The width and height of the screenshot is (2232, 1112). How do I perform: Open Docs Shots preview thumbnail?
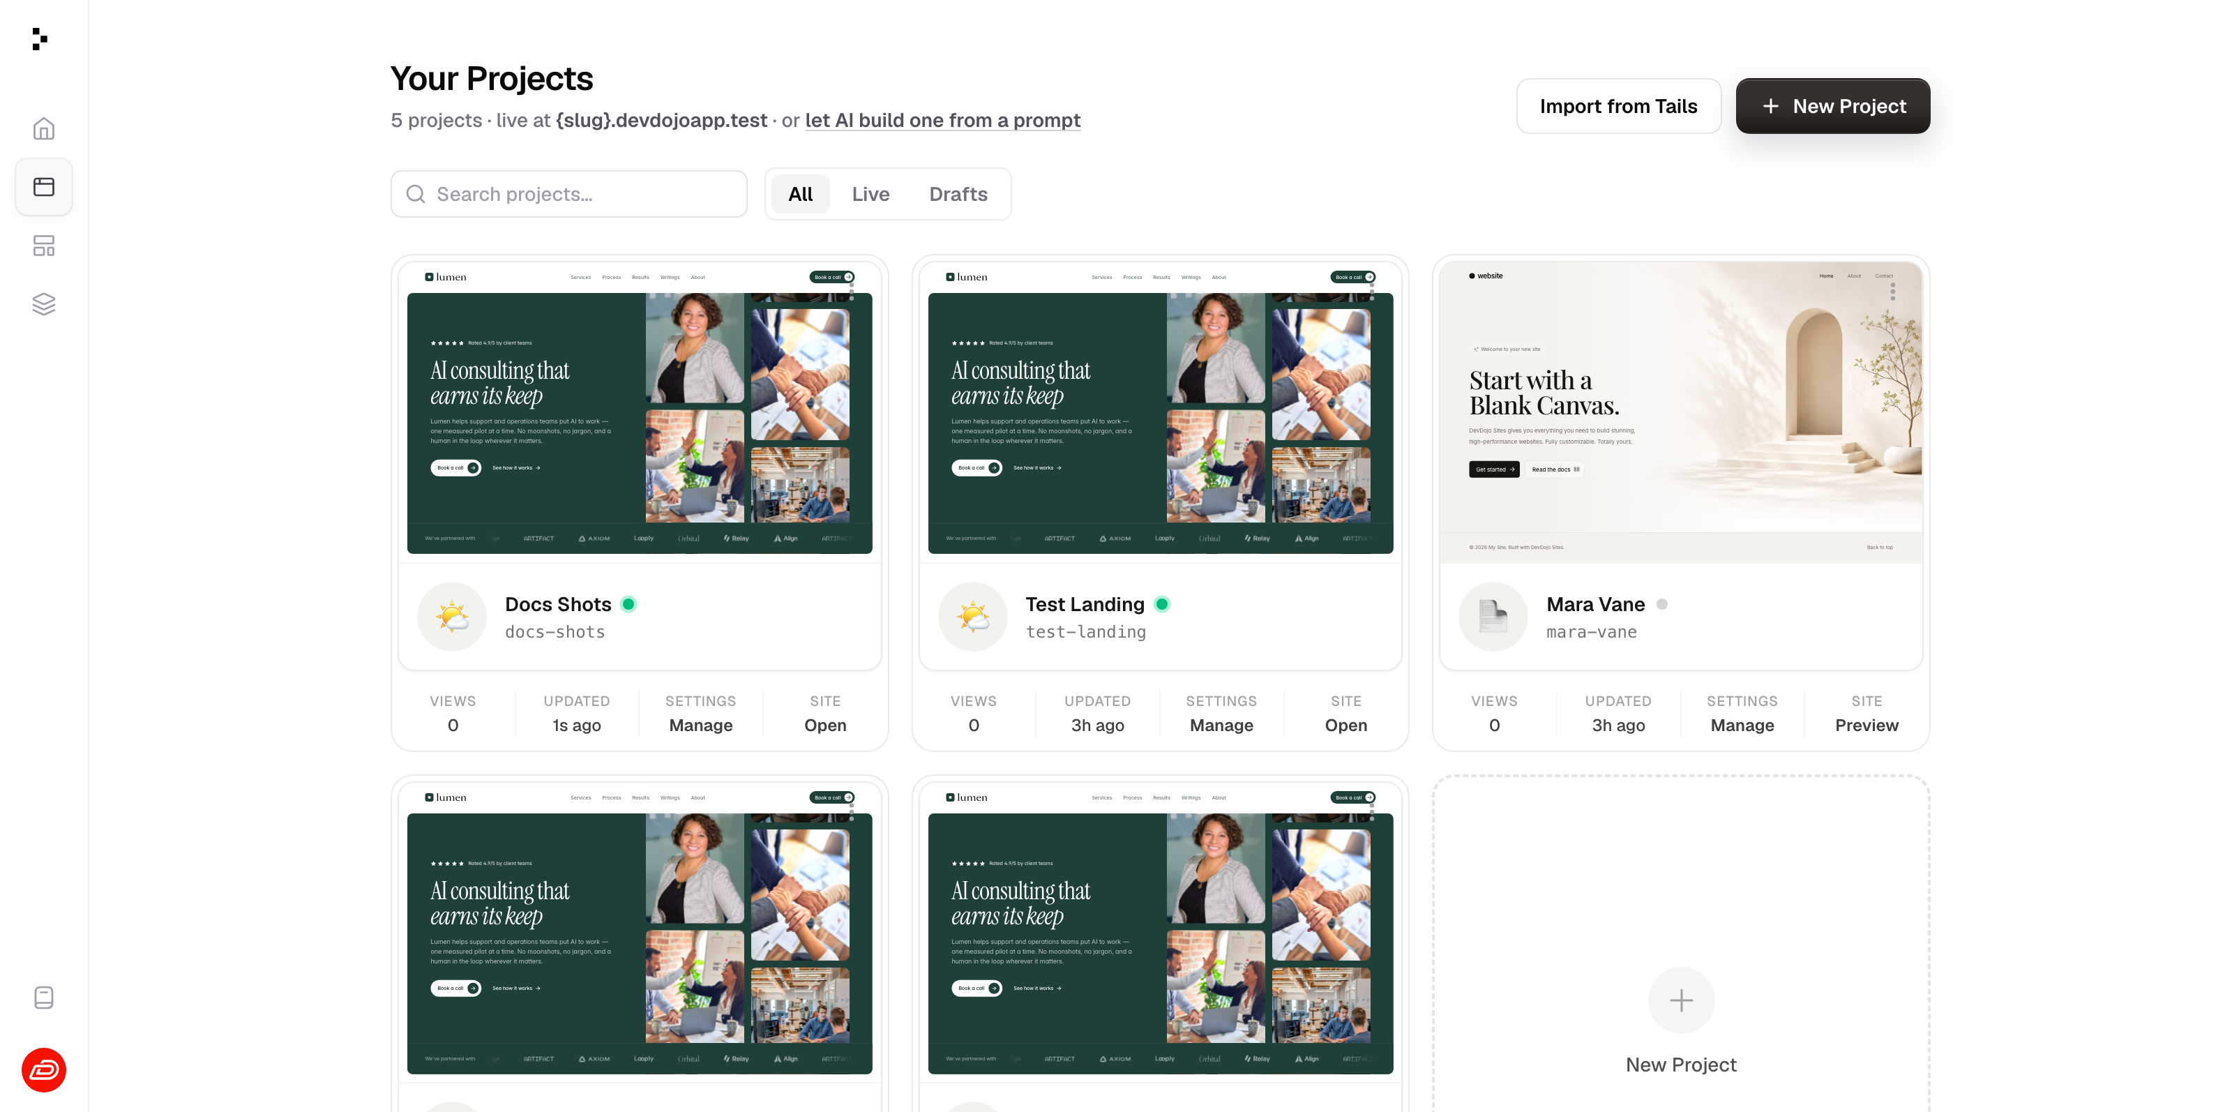640,412
